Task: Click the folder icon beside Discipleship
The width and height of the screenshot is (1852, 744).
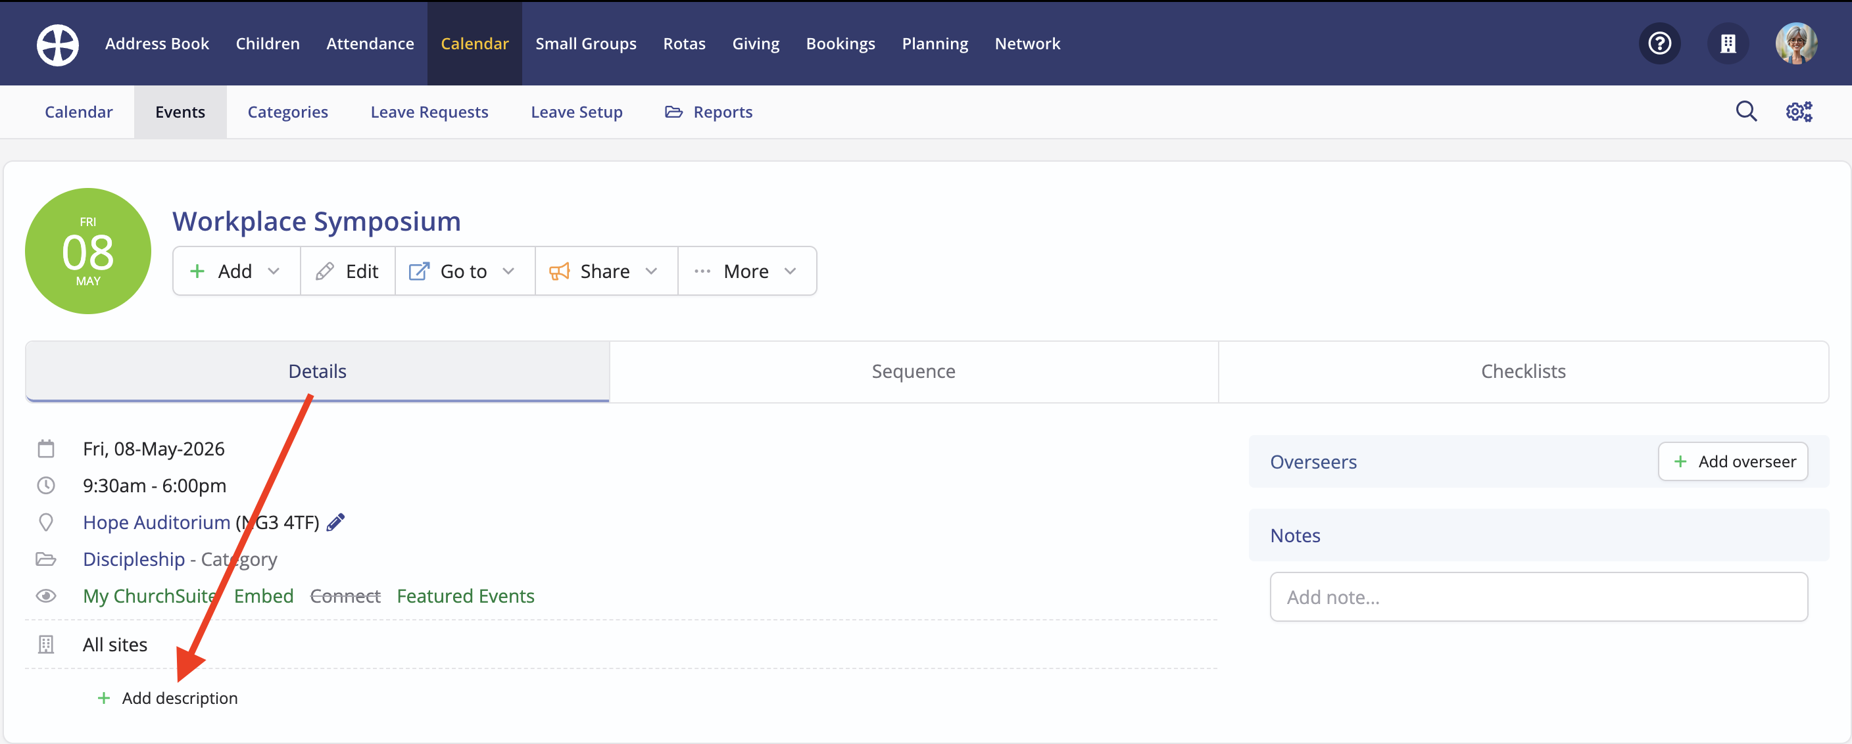Action: (x=46, y=559)
